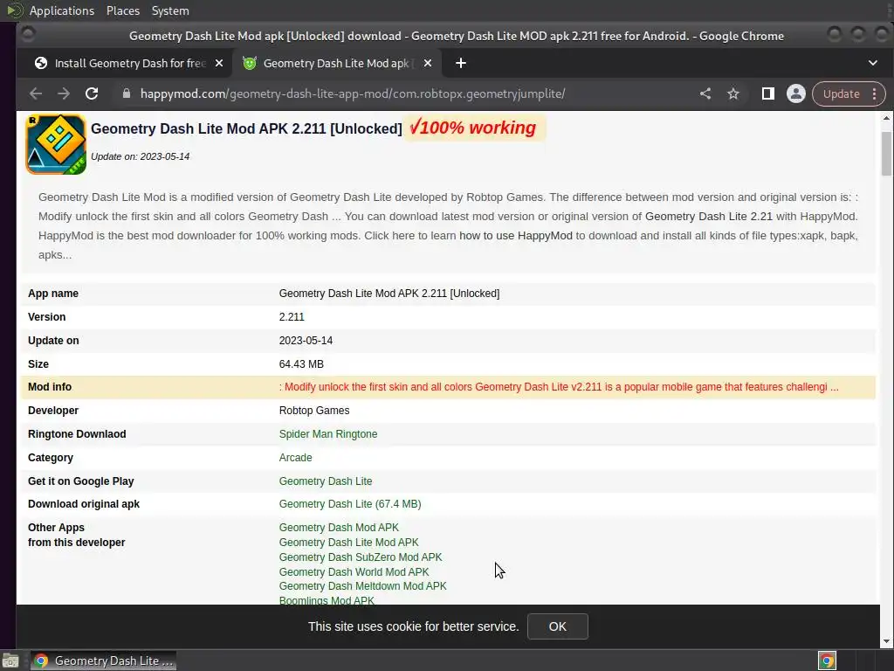Screen dimensions: 894x671
Task: Open Geometry Dash SubZero Mod APK link
Action: pyautogui.click(x=361, y=557)
